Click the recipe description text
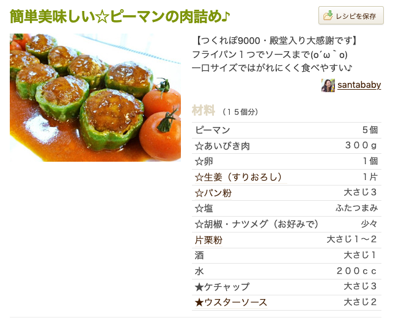Viewport: 393px width, 321px height. 274,54
